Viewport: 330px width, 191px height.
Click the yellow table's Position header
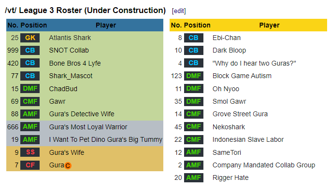click(x=197, y=25)
